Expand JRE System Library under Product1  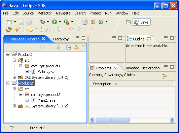[x=14, y=77]
